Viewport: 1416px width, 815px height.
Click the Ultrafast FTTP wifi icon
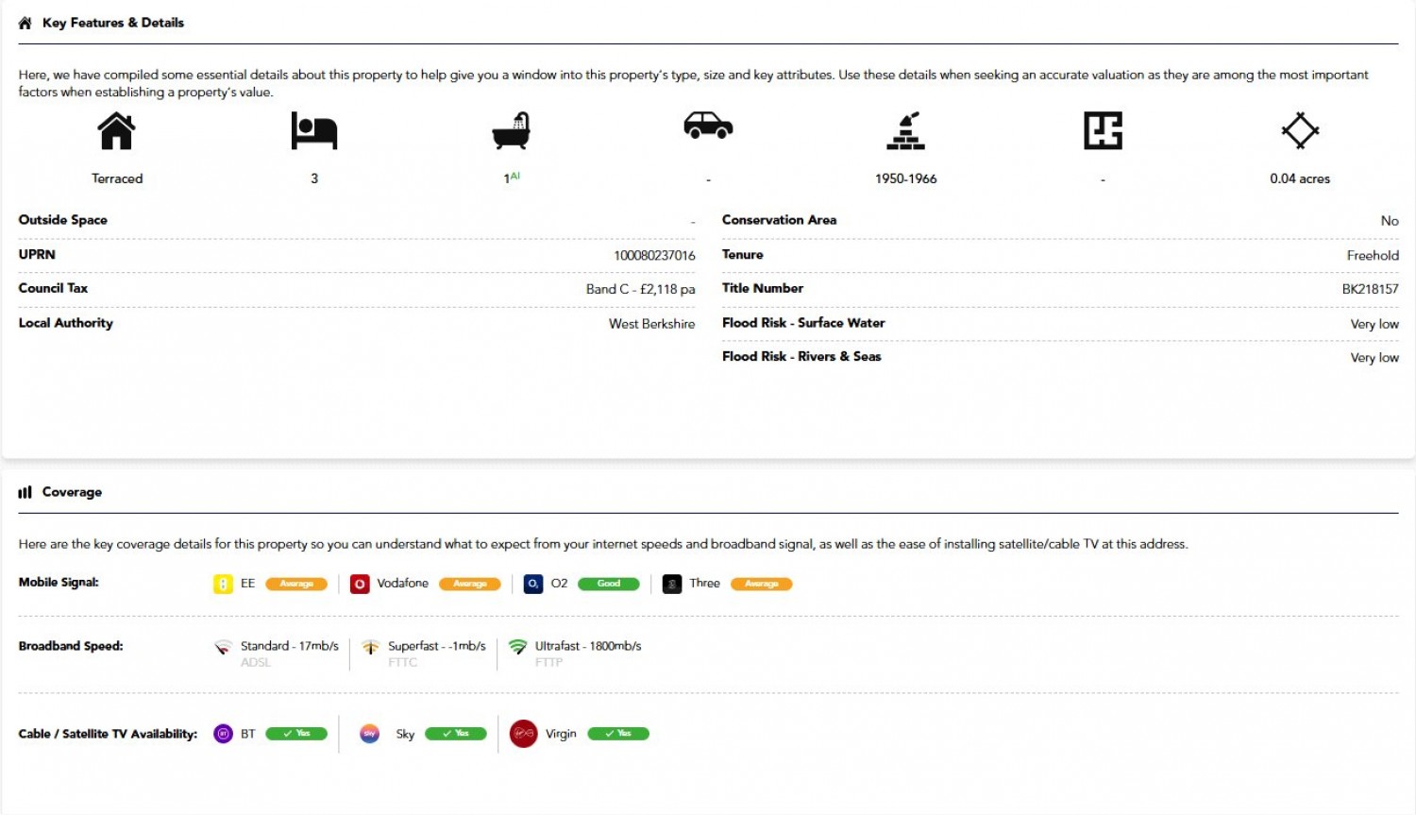coord(517,647)
